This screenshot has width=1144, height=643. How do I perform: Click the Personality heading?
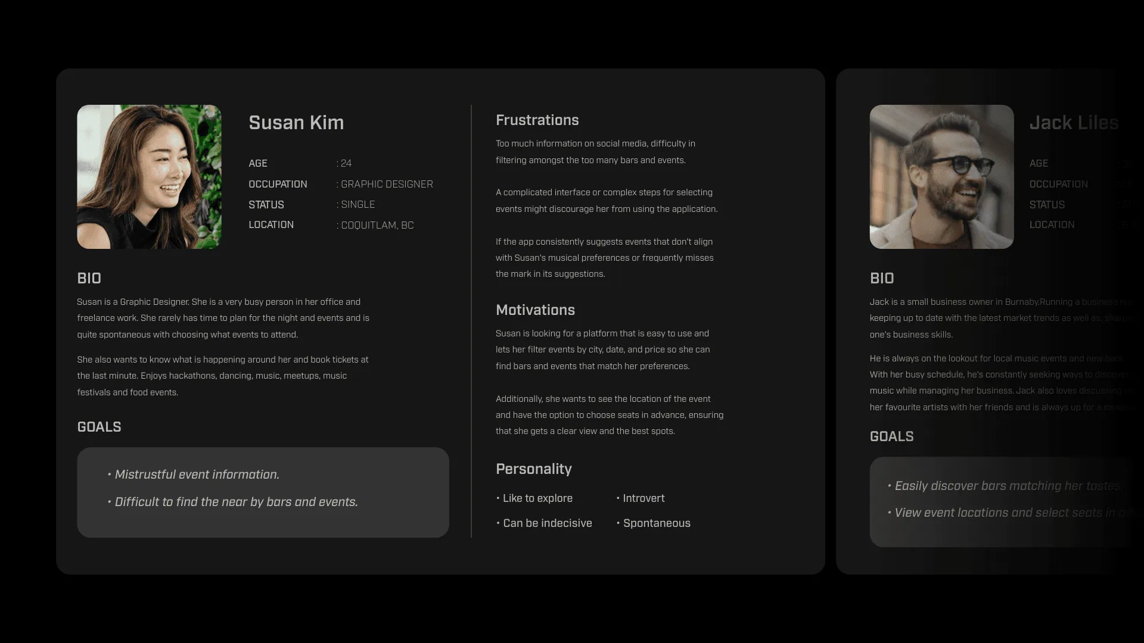coord(533,469)
